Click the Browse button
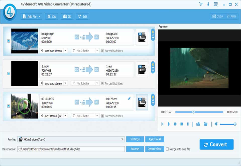 (x=135, y=149)
